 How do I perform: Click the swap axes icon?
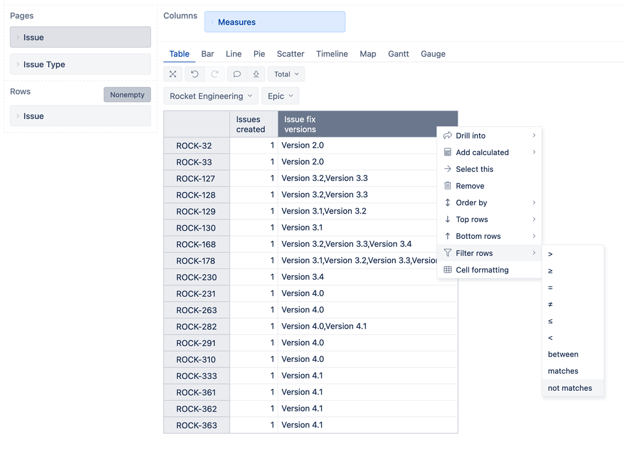pyautogui.click(x=173, y=74)
